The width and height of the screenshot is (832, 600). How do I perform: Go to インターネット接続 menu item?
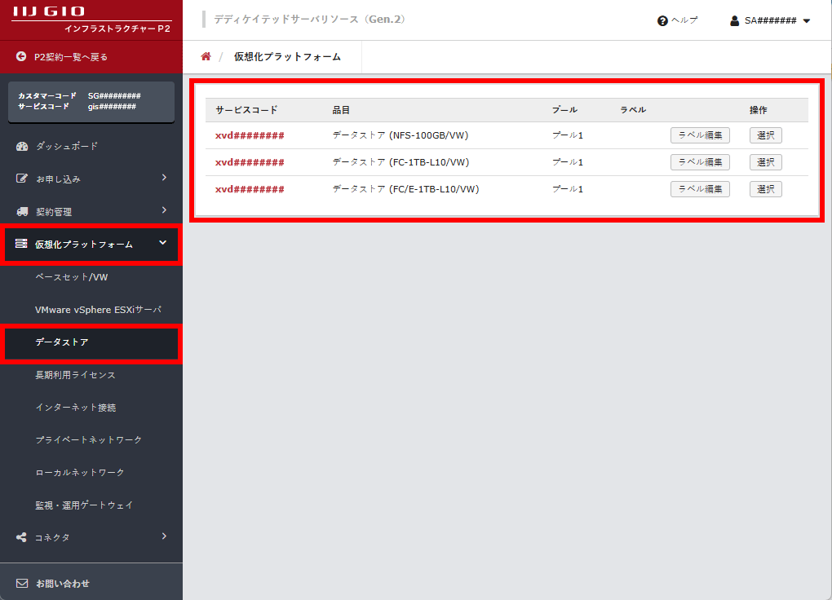point(75,407)
